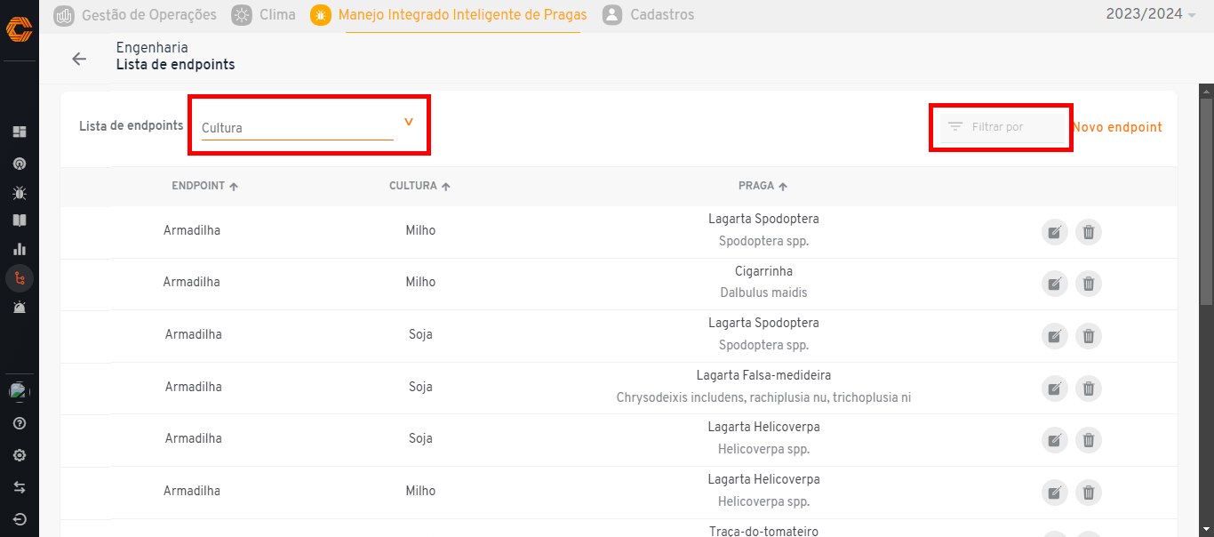
Task: Open the help question mark icon
Action: point(20,423)
